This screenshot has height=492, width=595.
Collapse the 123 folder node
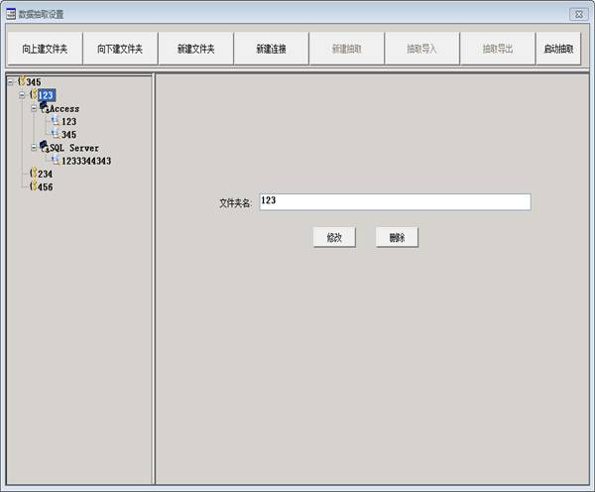[22, 95]
